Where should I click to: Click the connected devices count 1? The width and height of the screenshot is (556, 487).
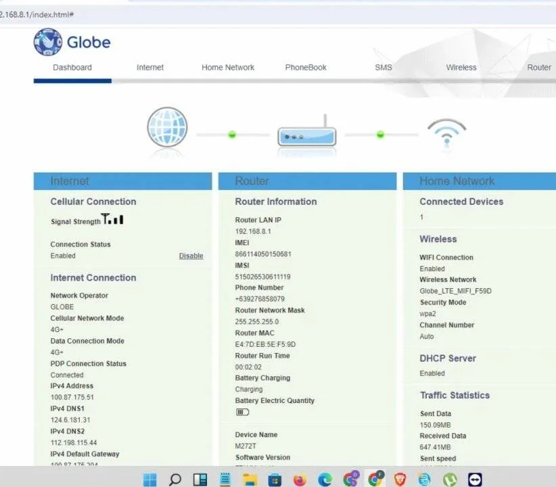(421, 217)
